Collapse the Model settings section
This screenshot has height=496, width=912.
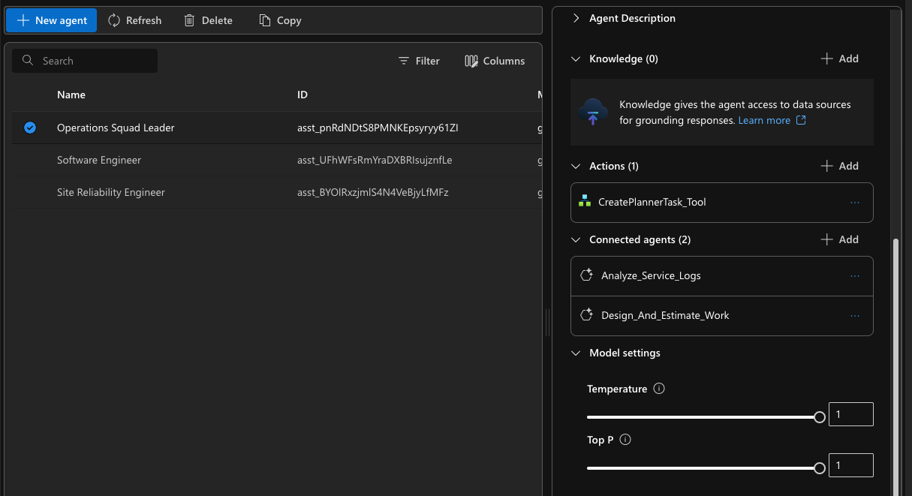[x=576, y=353]
